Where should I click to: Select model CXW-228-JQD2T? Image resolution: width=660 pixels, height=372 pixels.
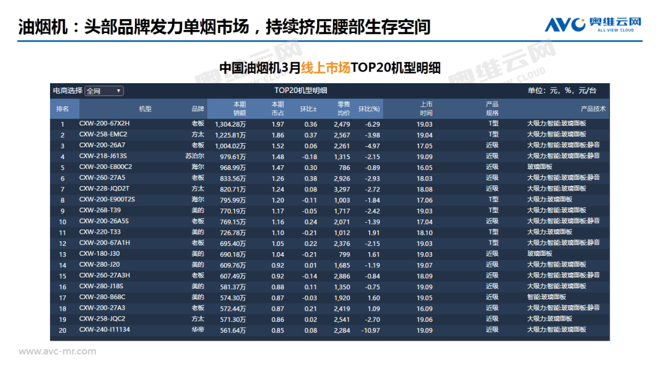[105, 188]
